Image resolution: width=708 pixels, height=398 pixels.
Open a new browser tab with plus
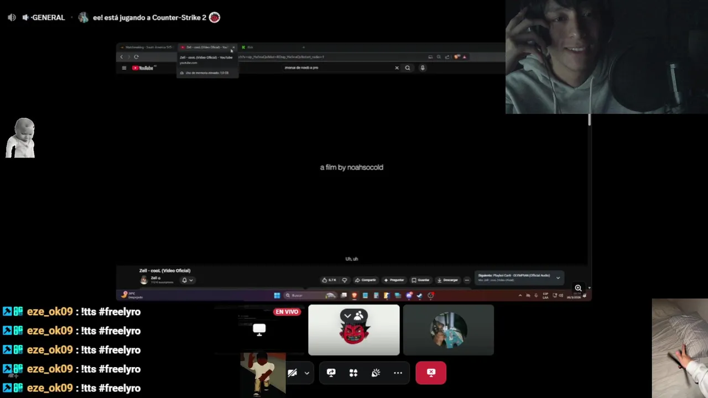click(x=303, y=47)
